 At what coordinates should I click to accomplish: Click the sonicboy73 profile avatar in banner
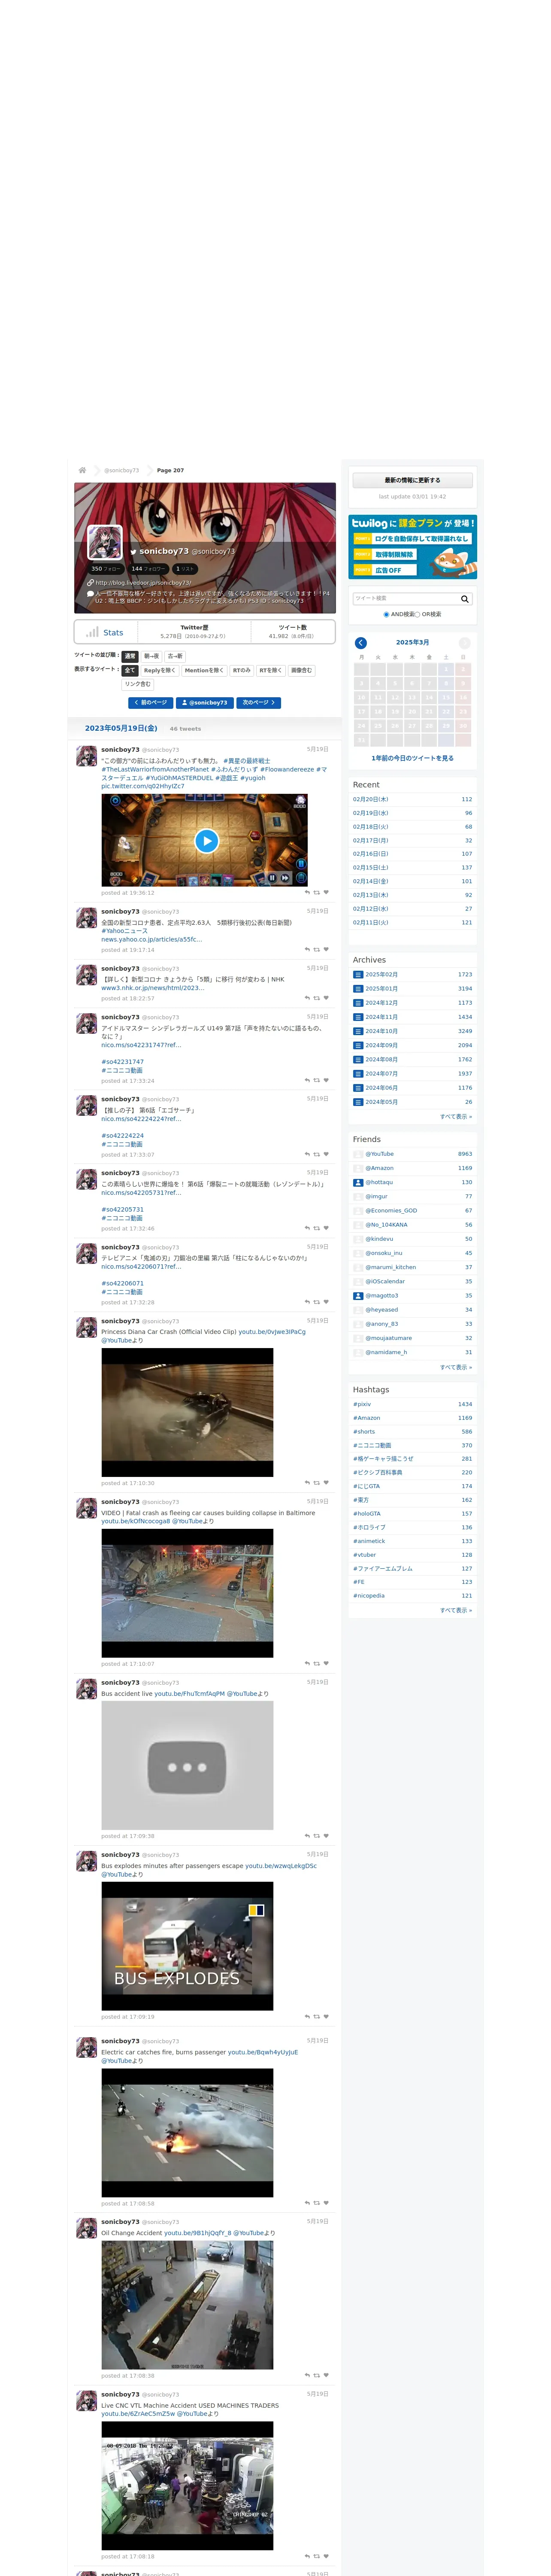pyautogui.click(x=105, y=542)
